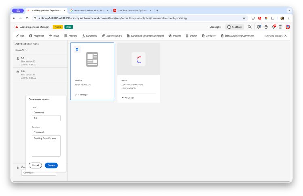303x196 pixels.
Task: Click the Adobe logo icon
Action: pos(17,27)
